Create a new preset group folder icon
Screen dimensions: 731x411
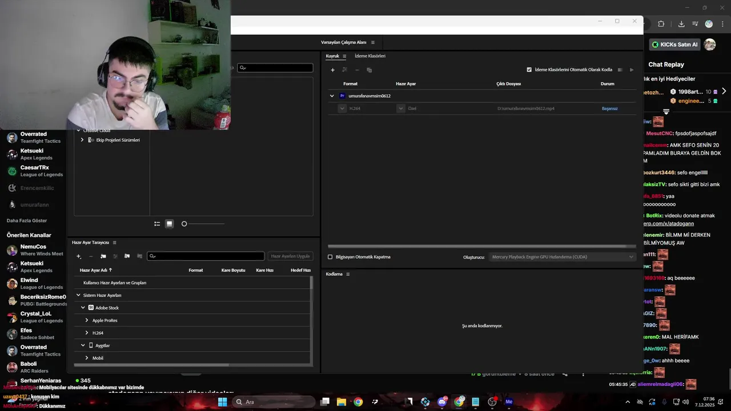coord(103,256)
